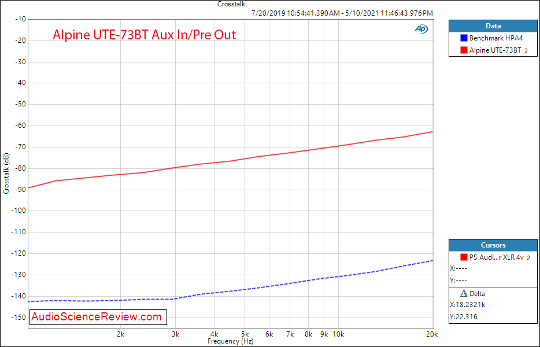This screenshot has width=540, height=347.
Task: Click the -150 tick on the dB axis
Action: pyautogui.click(x=19, y=318)
